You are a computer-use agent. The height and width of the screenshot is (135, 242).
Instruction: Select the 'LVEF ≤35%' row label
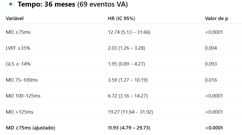18,48
